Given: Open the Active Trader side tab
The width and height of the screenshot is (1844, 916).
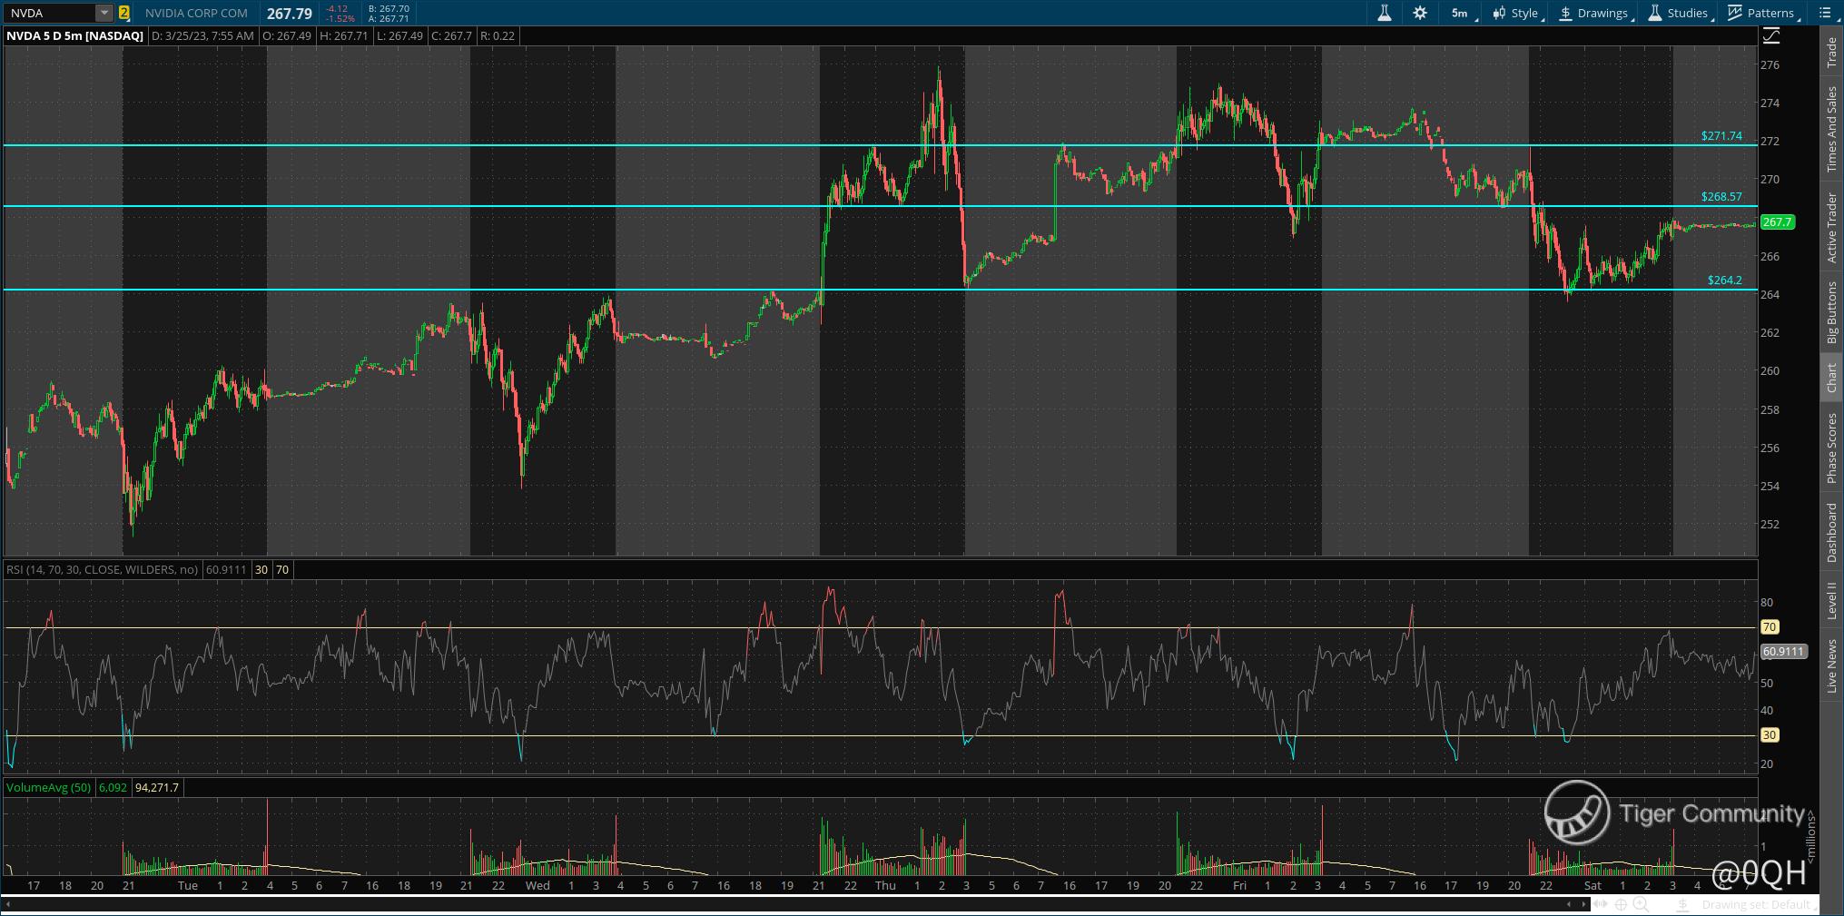Looking at the screenshot, I should [1831, 228].
